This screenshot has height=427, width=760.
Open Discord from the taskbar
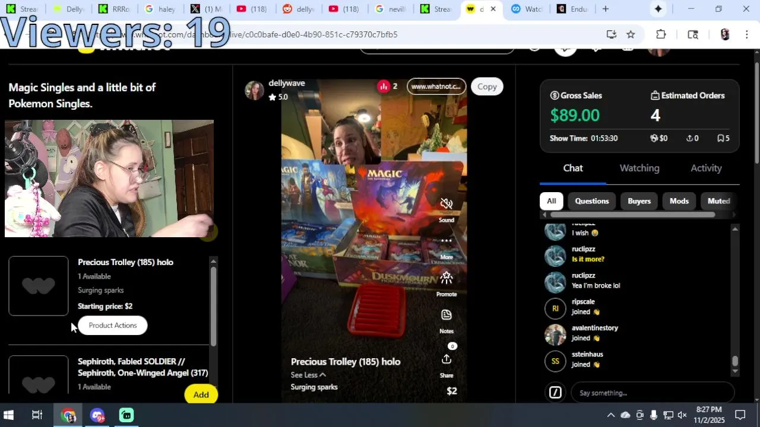(x=97, y=415)
